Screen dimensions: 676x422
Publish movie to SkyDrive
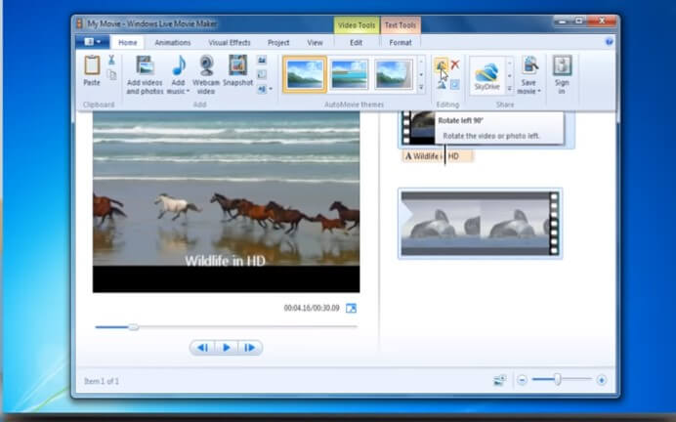(486, 74)
